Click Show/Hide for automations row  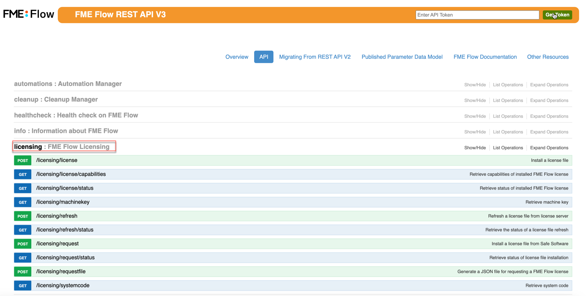point(475,85)
